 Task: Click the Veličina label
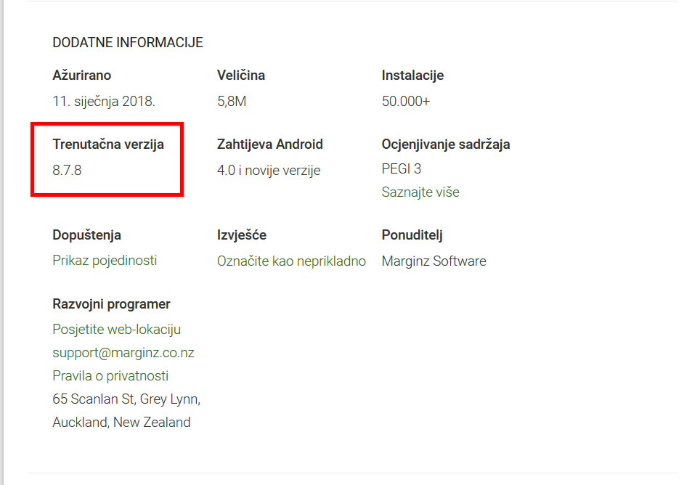tap(241, 76)
